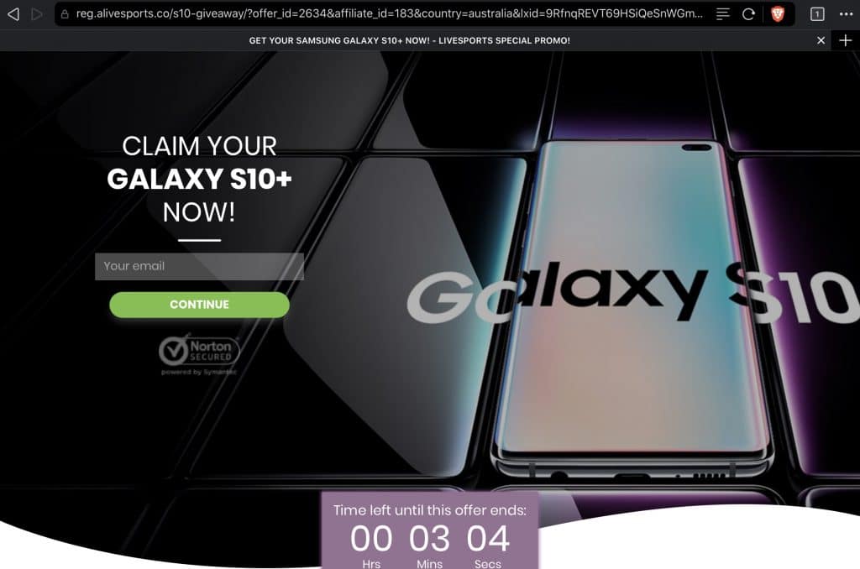This screenshot has width=860, height=569.
Task: Click the forward navigation arrow
Action: (37, 13)
